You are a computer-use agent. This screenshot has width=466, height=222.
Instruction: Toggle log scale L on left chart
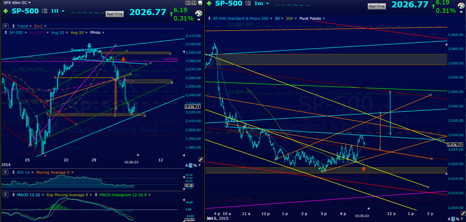(191, 165)
